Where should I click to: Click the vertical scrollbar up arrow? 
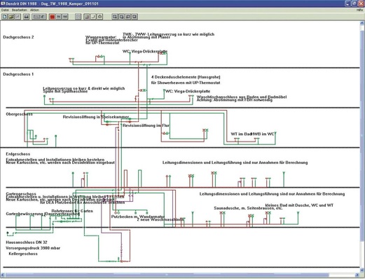361,23
